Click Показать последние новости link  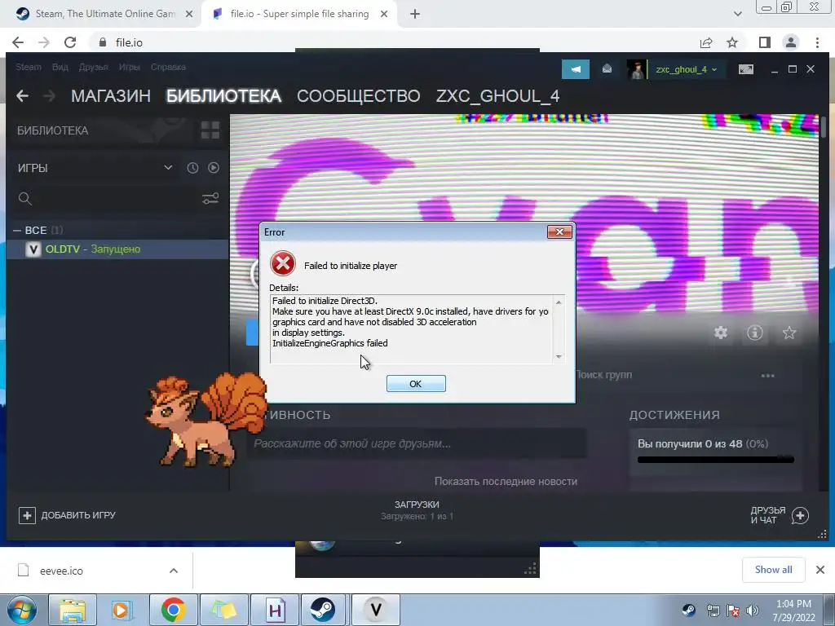point(506,481)
